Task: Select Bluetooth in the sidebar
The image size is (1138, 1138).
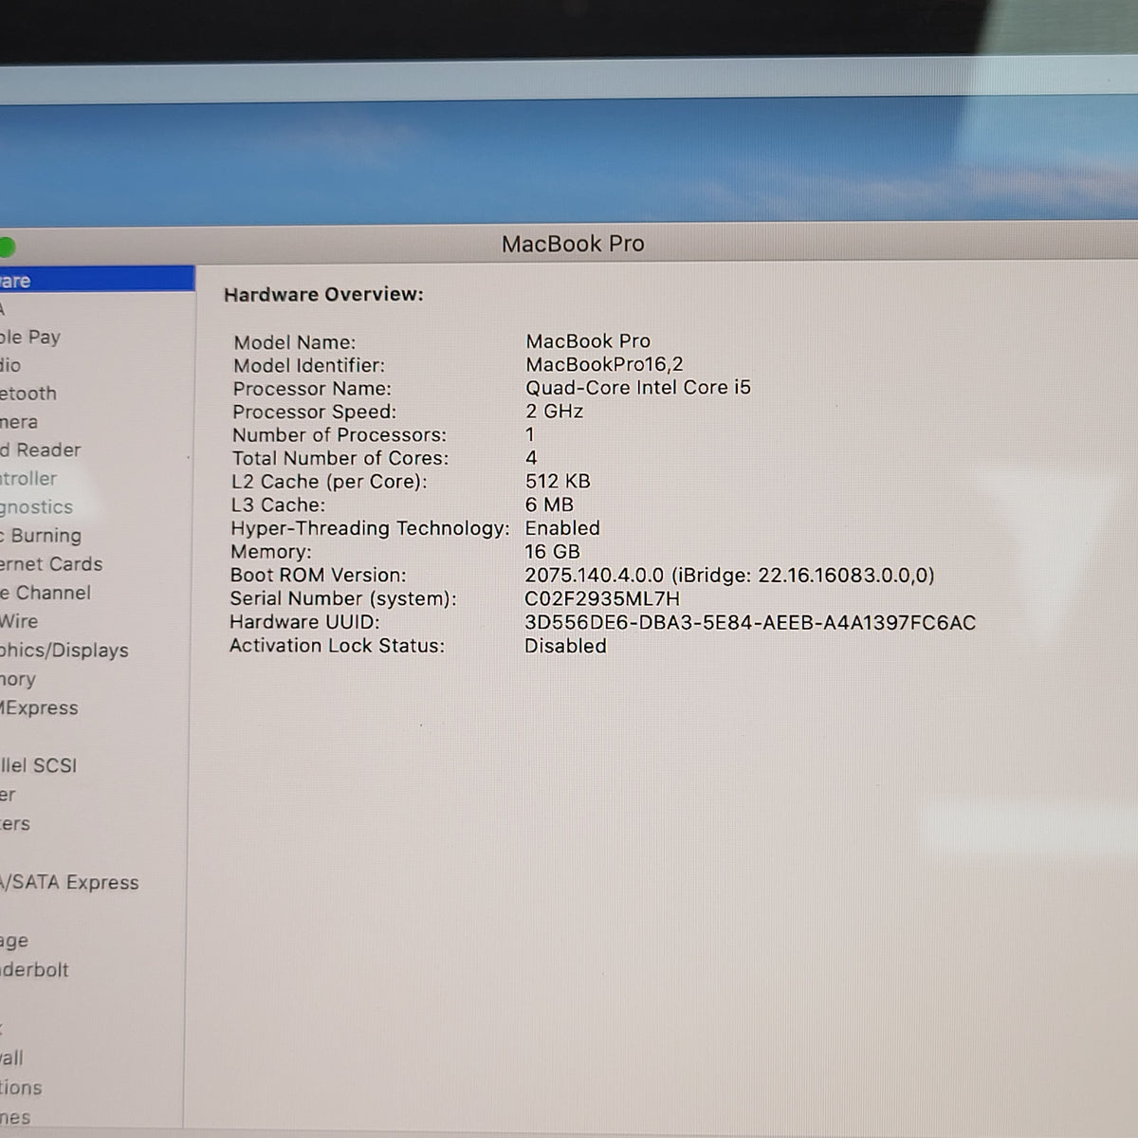Action: (28, 394)
